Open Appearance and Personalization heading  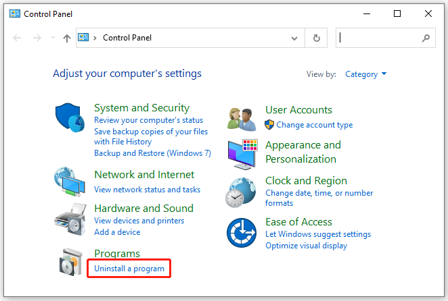coord(303,152)
